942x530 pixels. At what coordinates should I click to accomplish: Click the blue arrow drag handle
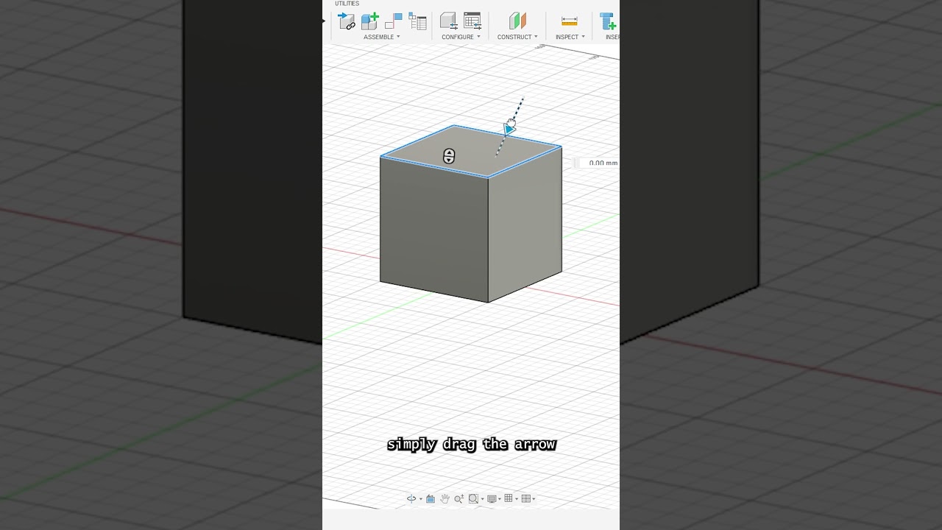[x=509, y=130]
